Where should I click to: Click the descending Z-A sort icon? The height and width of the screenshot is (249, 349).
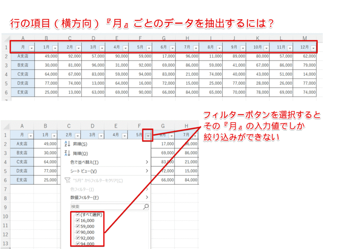(x=67, y=153)
